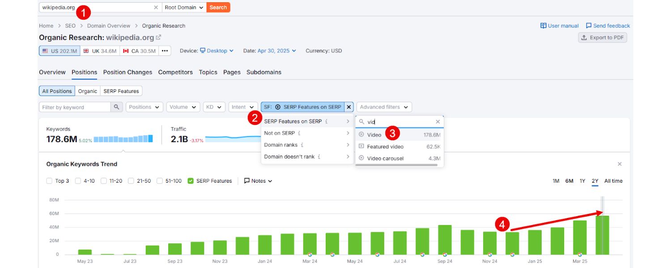Open the Root Domain dropdown
The image size is (671, 268).
pyautogui.click(x=184, y=8)
